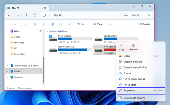Click Rename in the context menu top row
The image size is (170, 105).
pyautogui.click(x=133, y=47)
